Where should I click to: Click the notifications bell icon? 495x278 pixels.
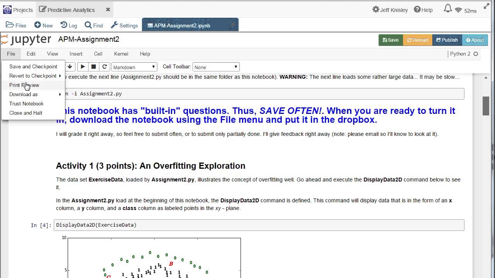coord(448,9)
